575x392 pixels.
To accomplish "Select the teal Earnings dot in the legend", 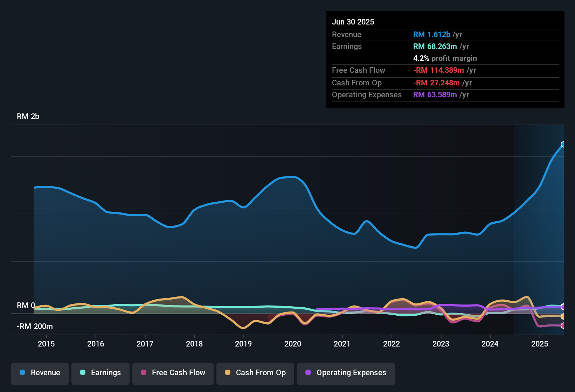I will click(x=83, y=373).
